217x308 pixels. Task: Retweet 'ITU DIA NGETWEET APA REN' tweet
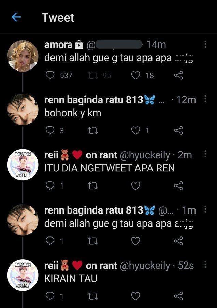click(93, 186)
